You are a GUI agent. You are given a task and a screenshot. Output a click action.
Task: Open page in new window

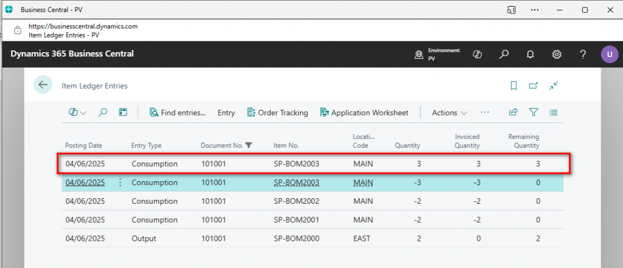pos(534,86)
